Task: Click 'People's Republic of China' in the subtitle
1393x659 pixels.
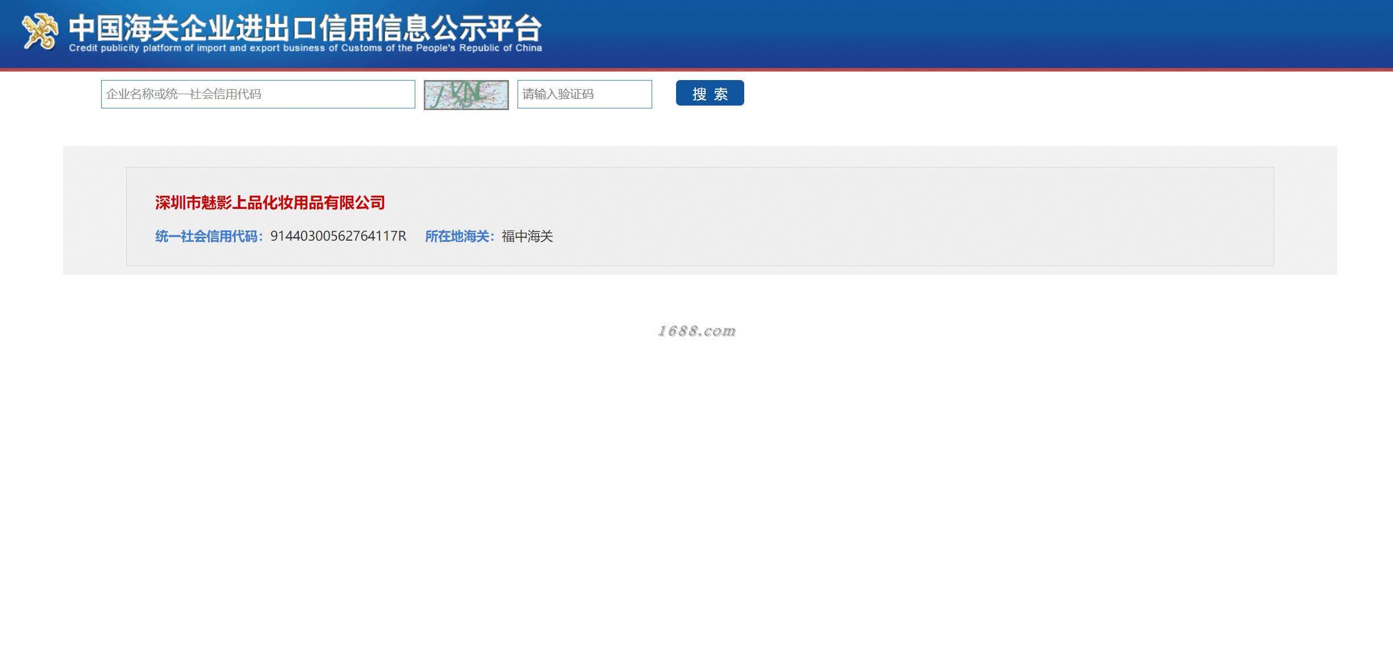Action: pos(478,48)
